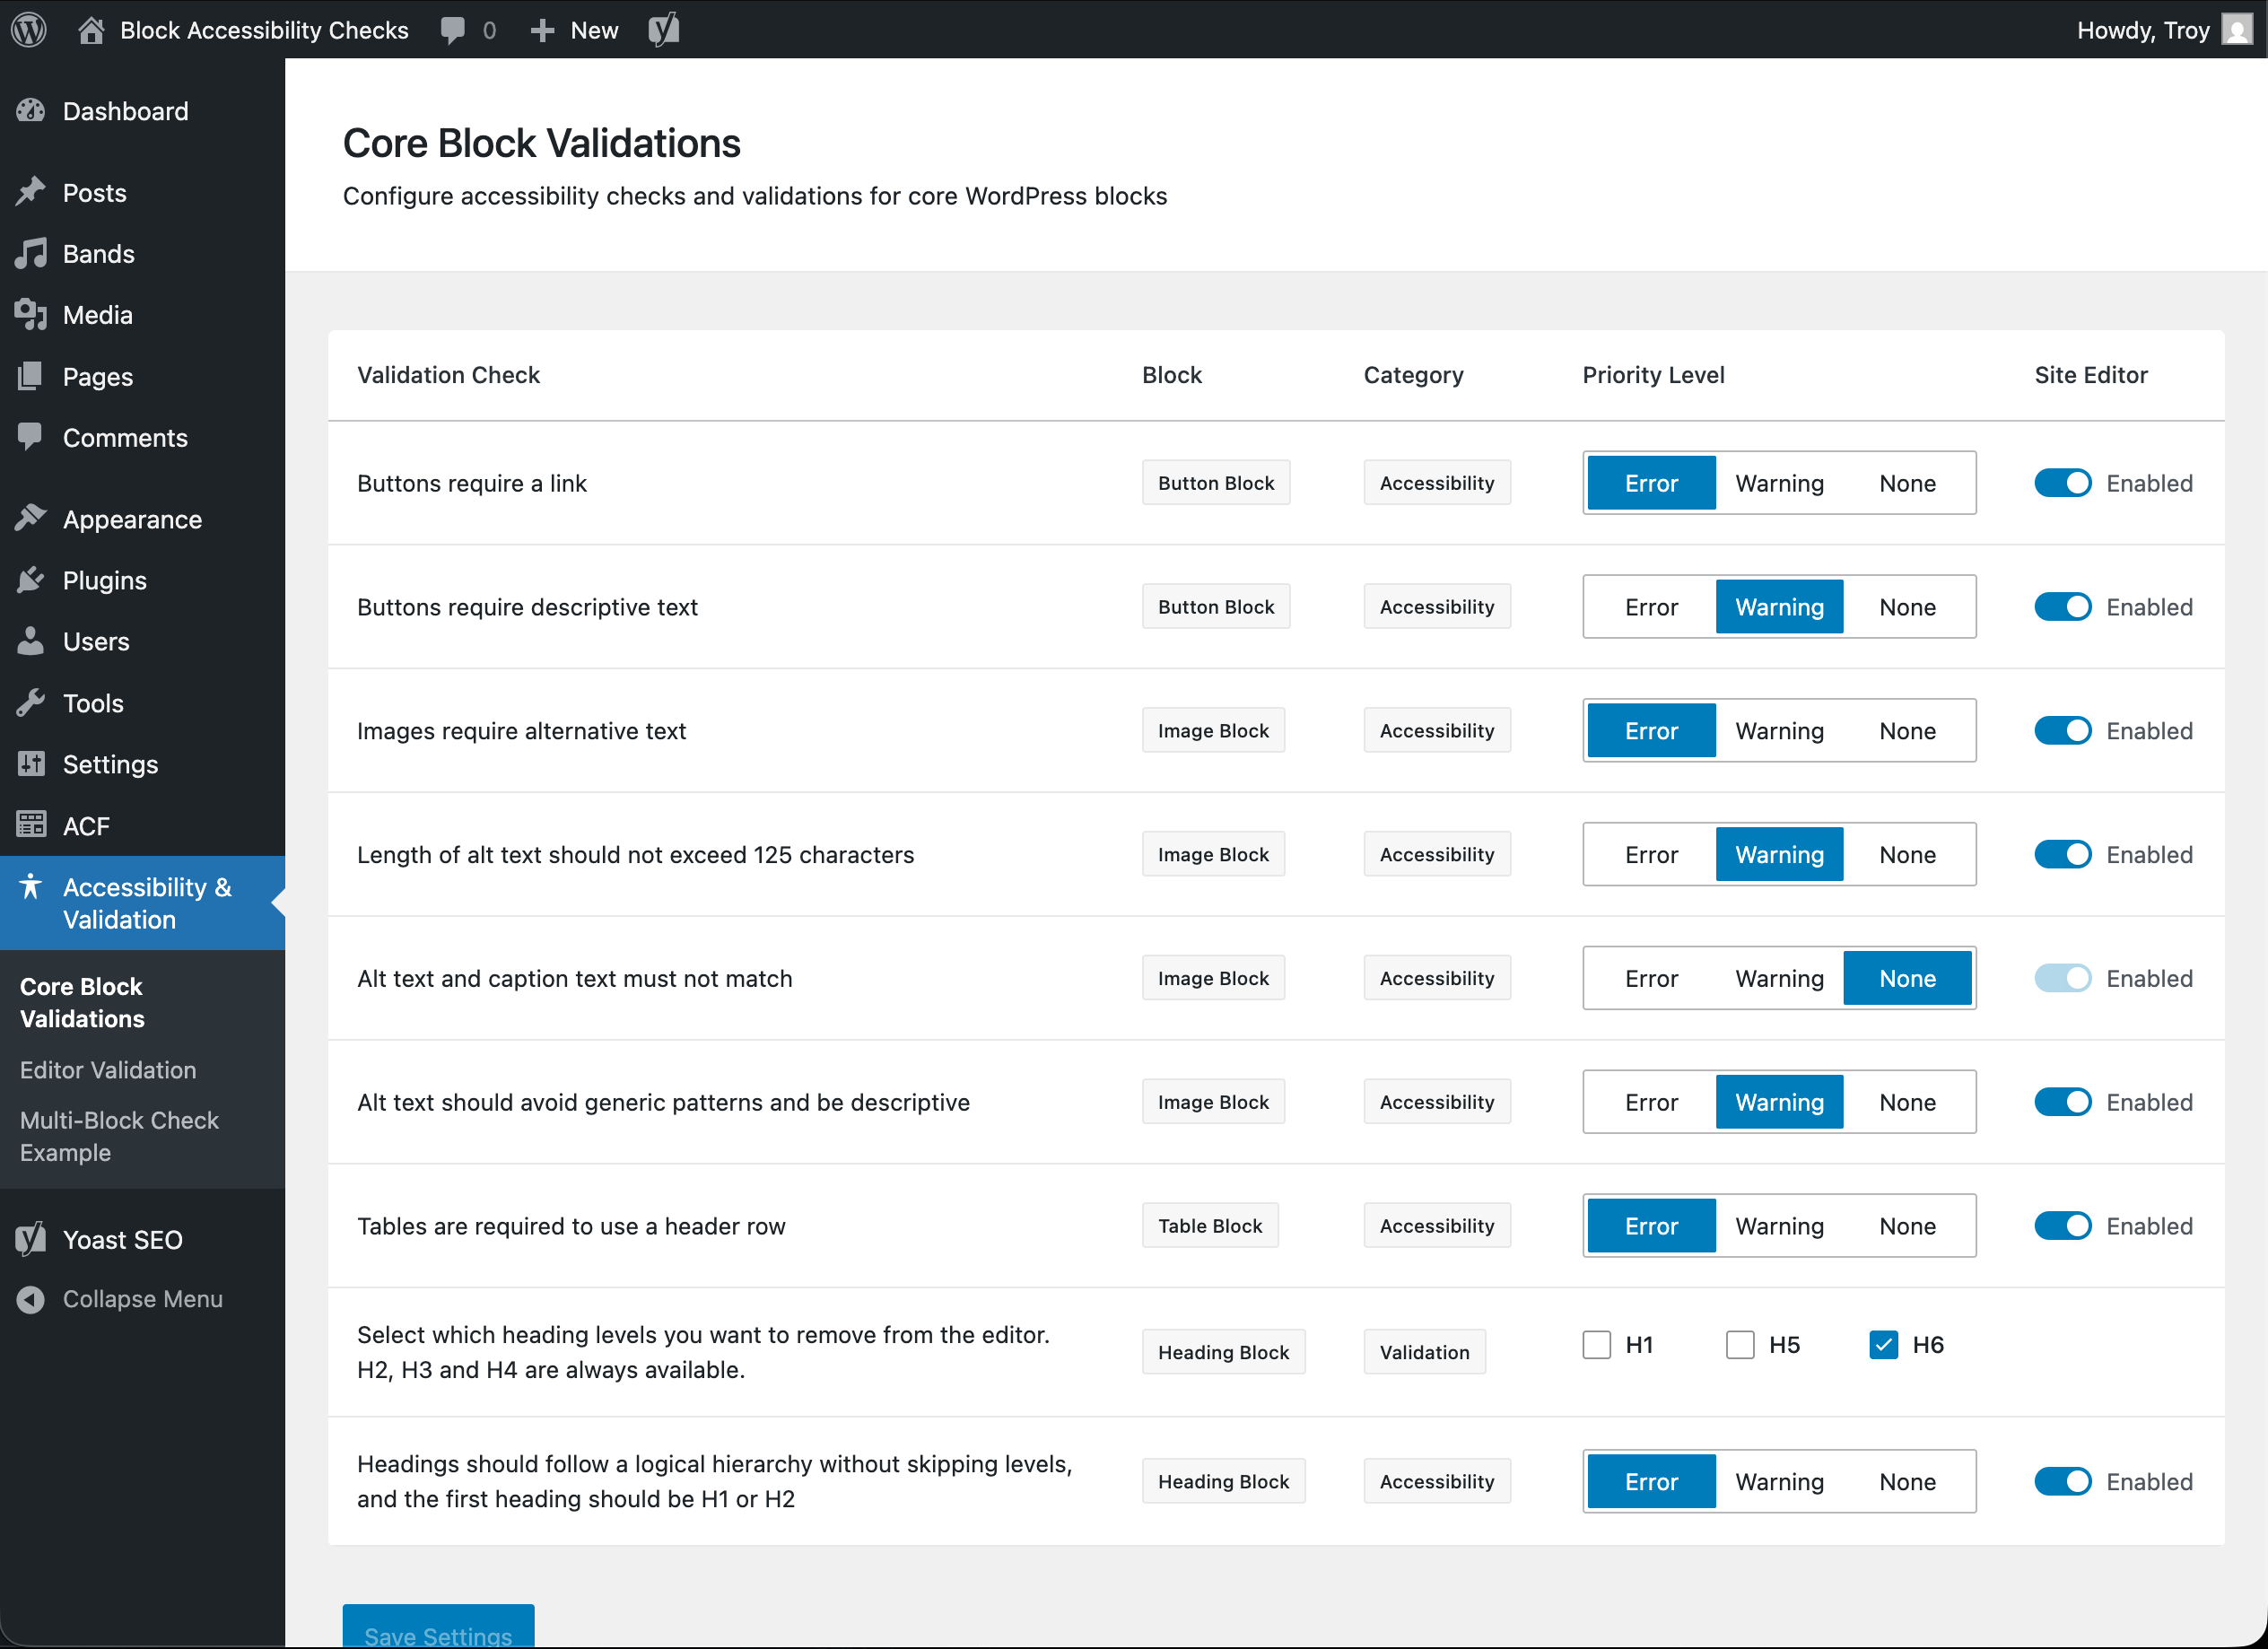Set Alt text and caption match to Error
2268x1649 pixels.
point(1651,979)
